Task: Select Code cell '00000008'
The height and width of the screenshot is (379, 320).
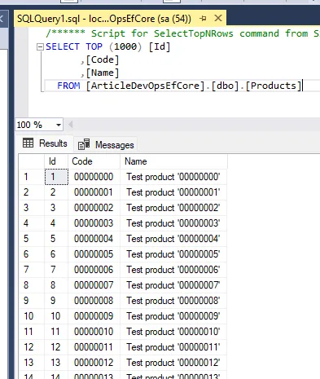Action: coord(94,301)
